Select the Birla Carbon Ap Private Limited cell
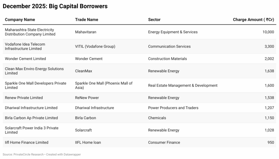 31,118
